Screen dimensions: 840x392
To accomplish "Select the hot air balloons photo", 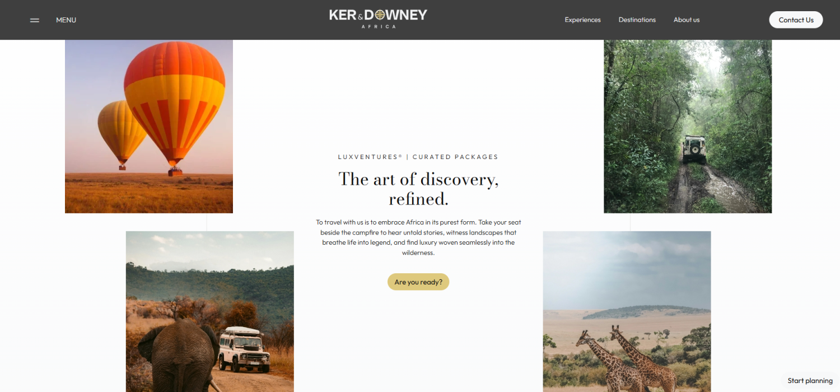I will (x=149, y=127).
